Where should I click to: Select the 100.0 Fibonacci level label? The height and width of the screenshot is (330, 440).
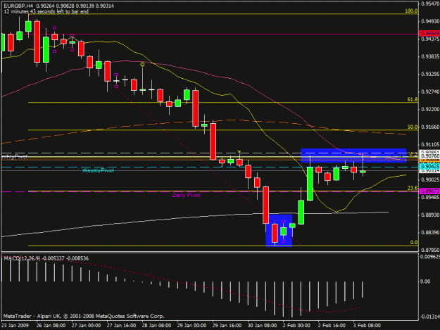point(411,11)
